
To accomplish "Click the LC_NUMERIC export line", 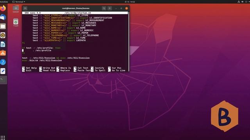I will coord(63,30).
